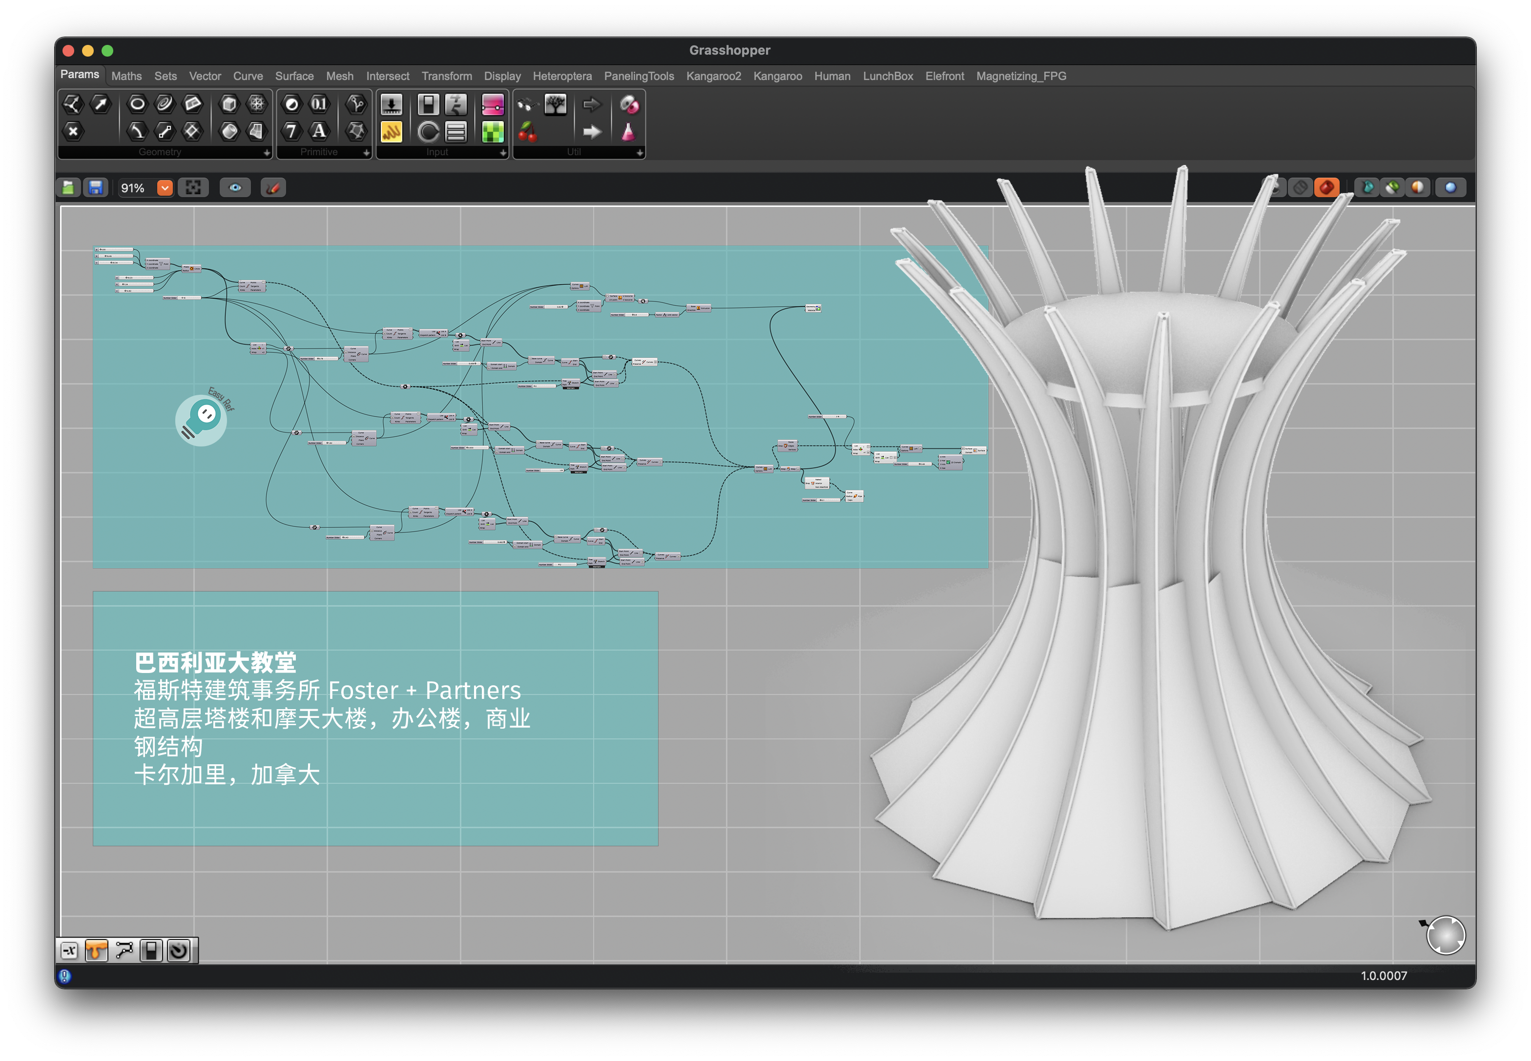
Task: Choose the Circle geometry parameter icon
Action: click(137, 103)
